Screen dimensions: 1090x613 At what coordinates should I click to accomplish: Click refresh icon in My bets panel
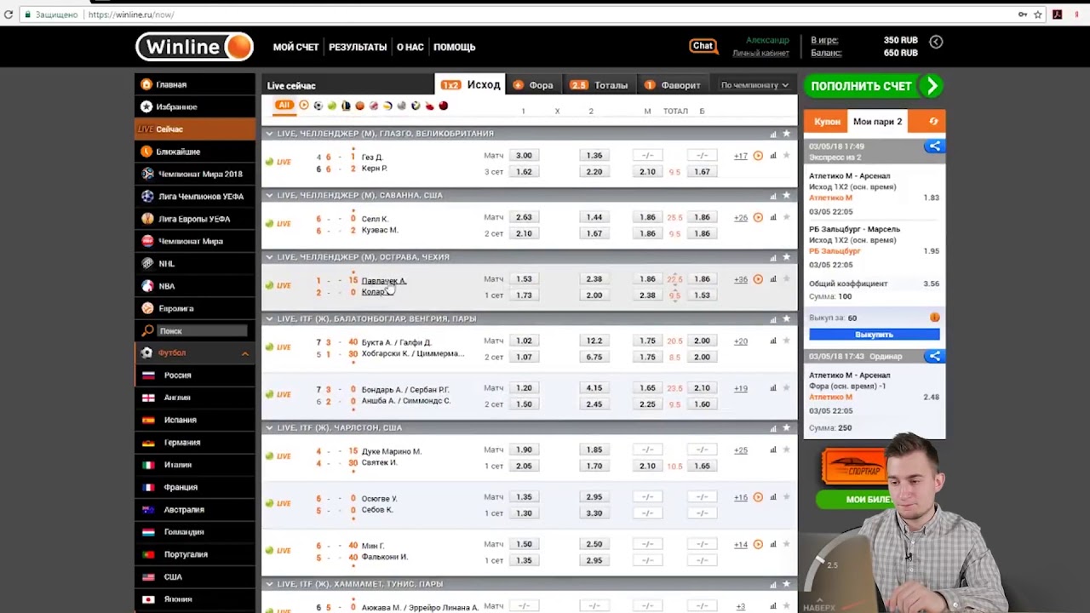click(933, 122)
